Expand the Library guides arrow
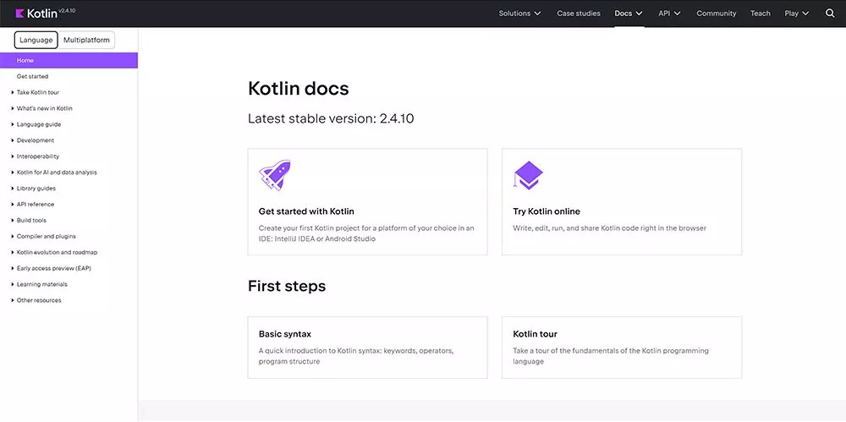 (13, 189)
